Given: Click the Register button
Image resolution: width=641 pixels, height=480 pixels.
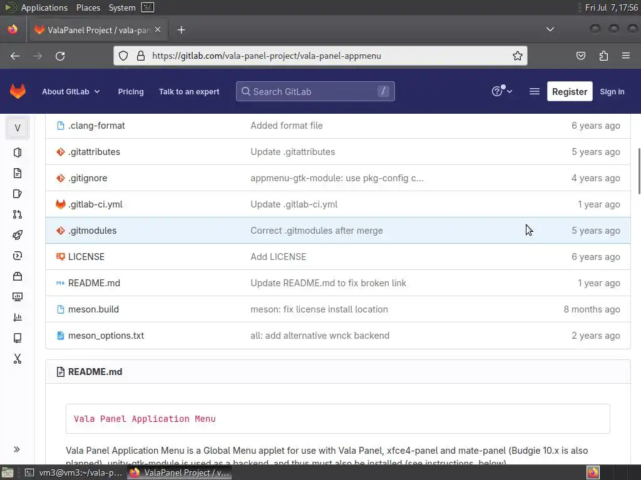Looking at the screenshot, I should pos(570,91).
